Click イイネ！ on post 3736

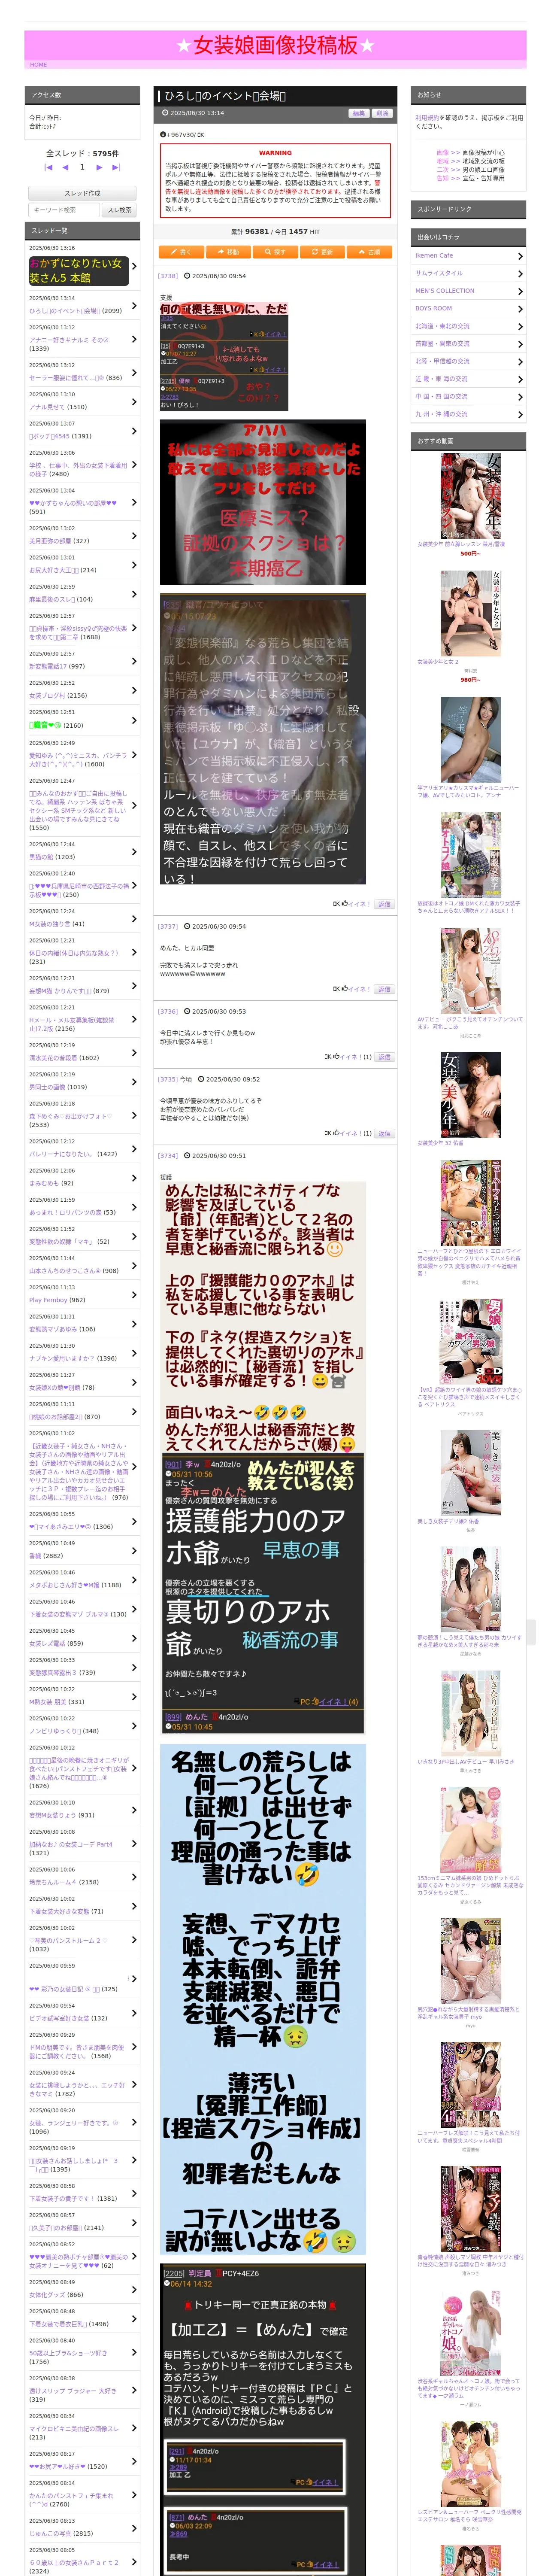point(350,1057)
